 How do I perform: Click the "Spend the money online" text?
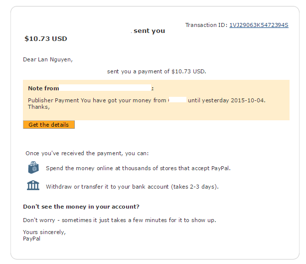click(138, 168)
